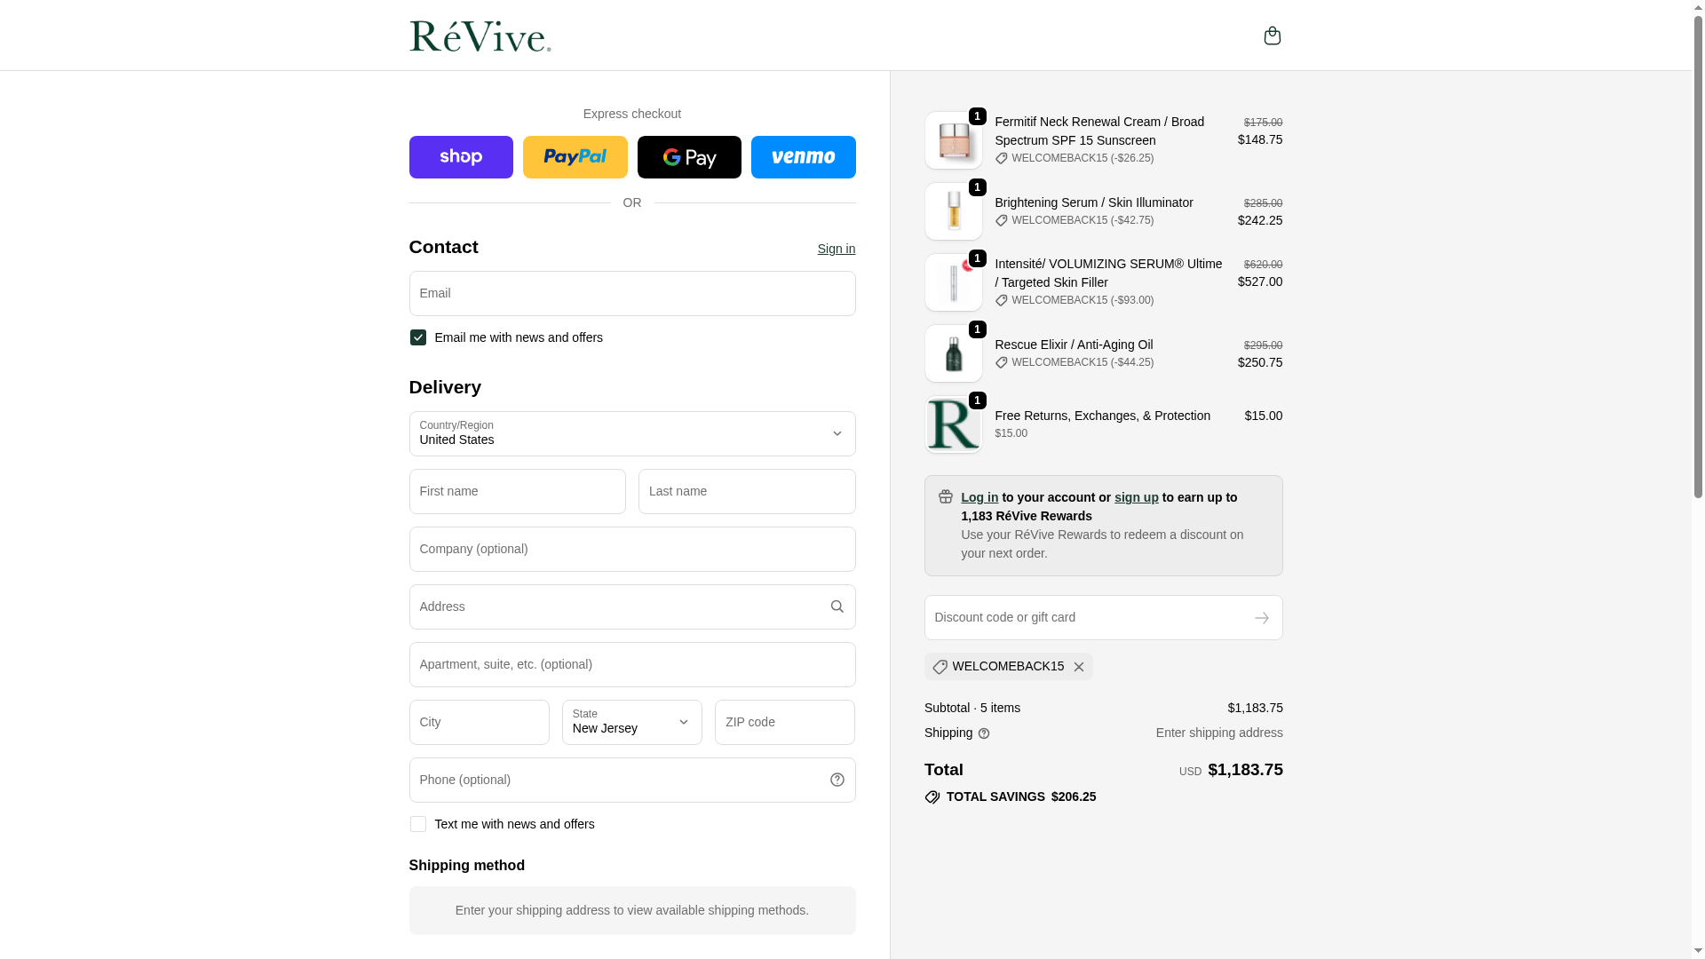Click the Log in rewards link

979,497
